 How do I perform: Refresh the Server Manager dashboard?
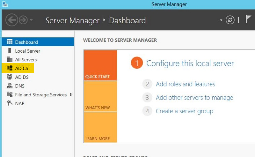pyautogui.click(x=230, y=20)
